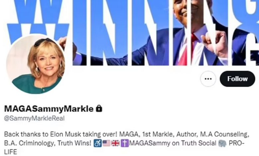Click the @SammyMarkleReal handle

[34, 118]
